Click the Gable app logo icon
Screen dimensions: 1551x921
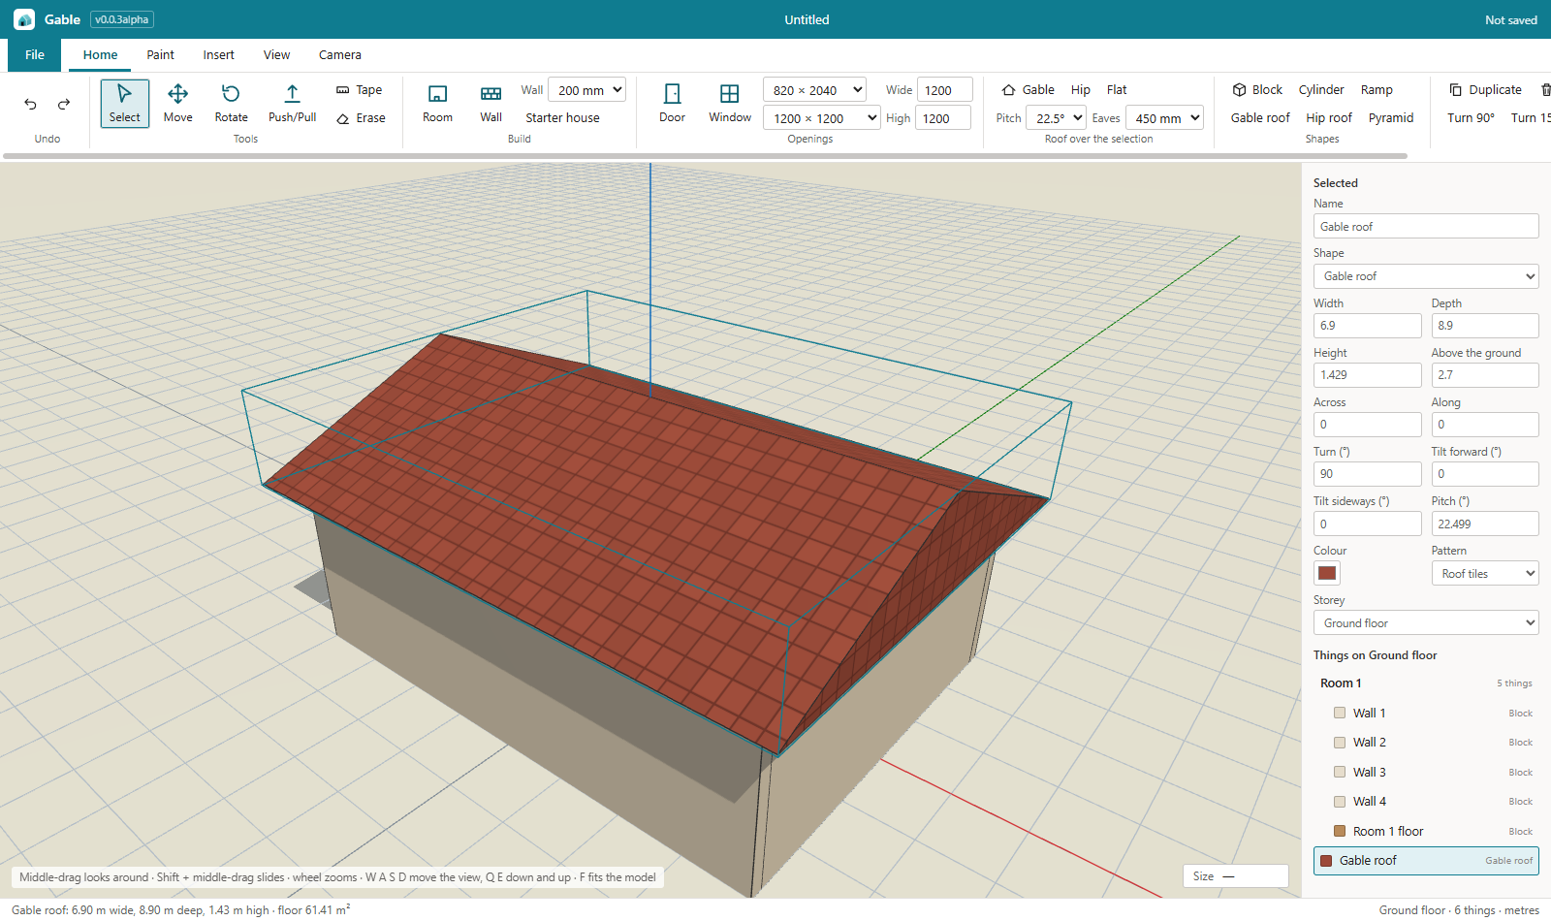(x=24, y=19)
